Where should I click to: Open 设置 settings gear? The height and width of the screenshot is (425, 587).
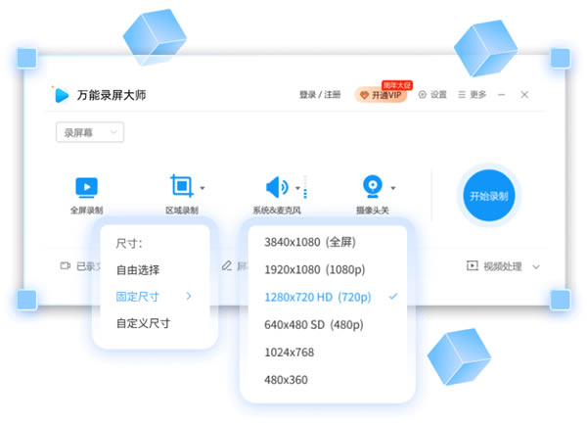(x=423, y=95)
